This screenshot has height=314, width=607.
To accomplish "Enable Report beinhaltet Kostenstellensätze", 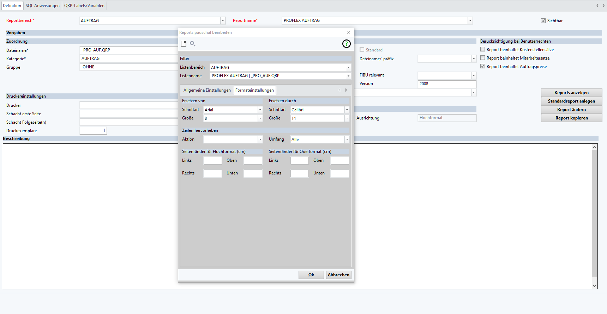I will [x=482, y=50].
